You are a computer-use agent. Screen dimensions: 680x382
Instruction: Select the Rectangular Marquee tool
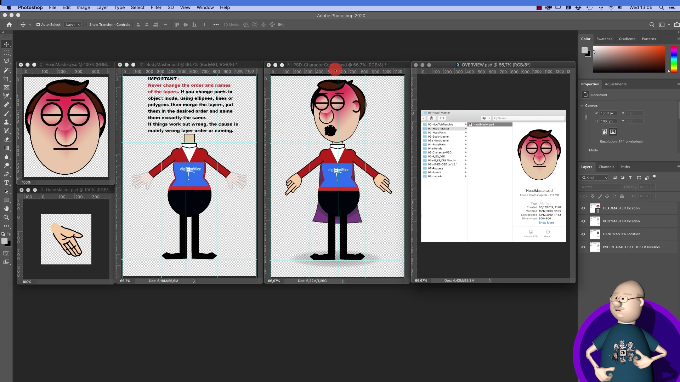pos(6,53)
